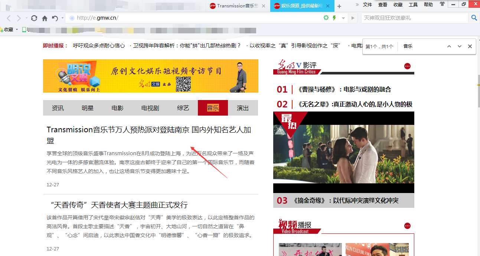Select the 综艺 category tab
This screenshot has width=480, height=256.
(183, 108)
